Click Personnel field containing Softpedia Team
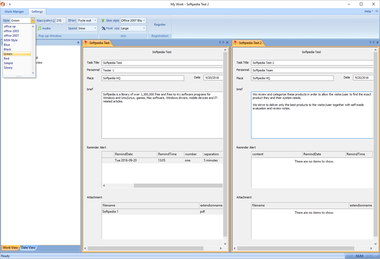The width and height of the screenshot is (380, 259). (312, 70)
